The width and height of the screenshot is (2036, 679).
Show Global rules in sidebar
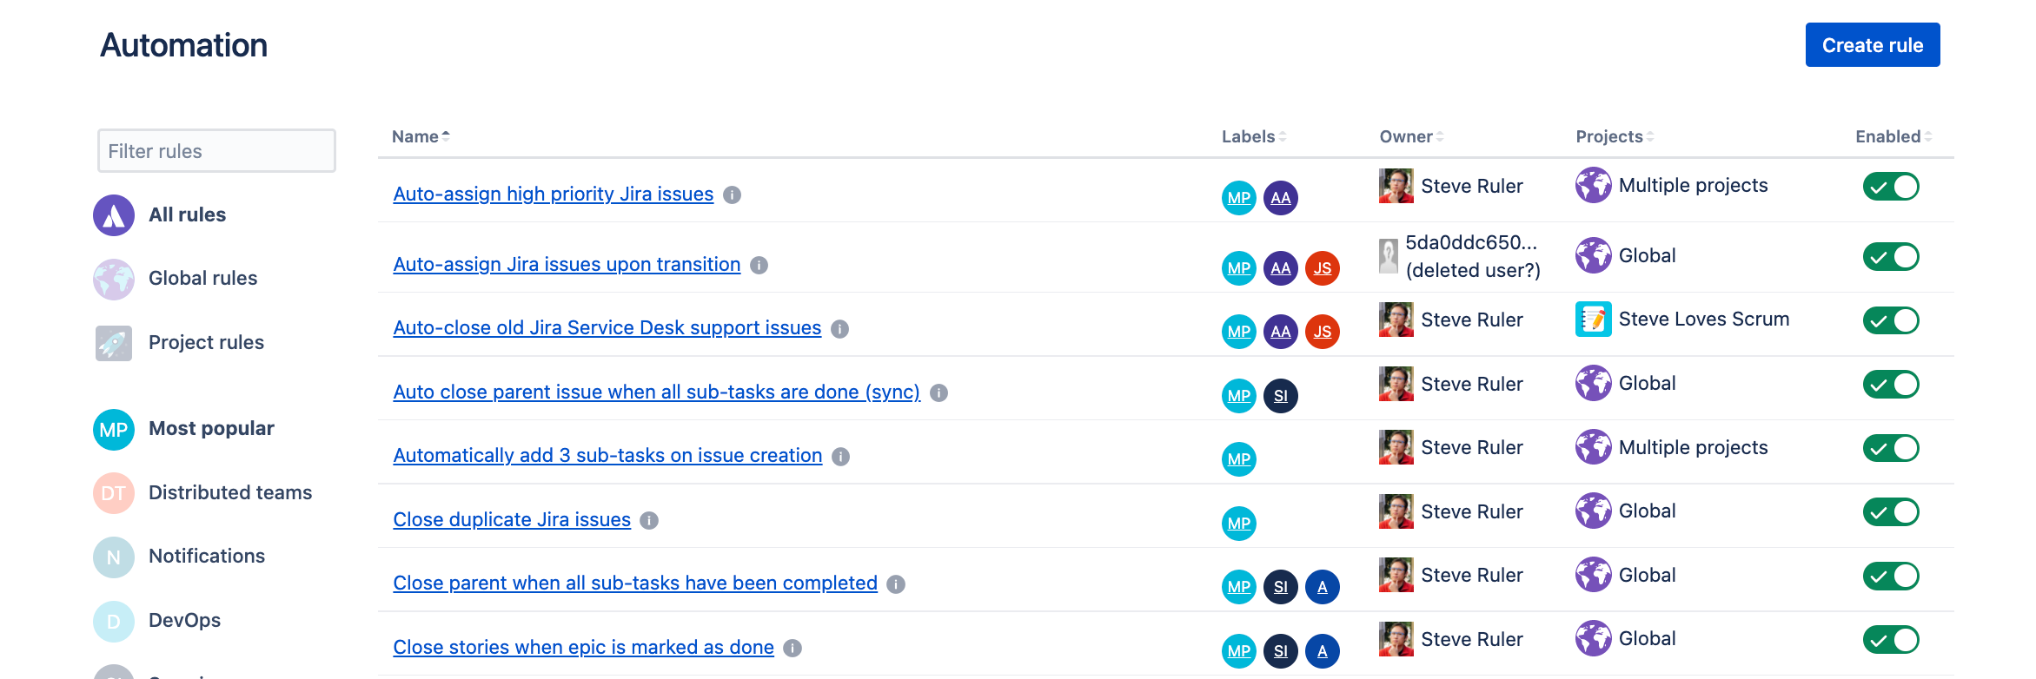202,279
